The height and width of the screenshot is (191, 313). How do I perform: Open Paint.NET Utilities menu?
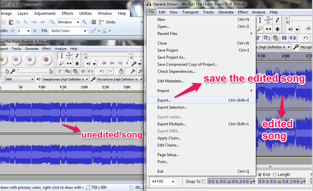tap(85, 13)
